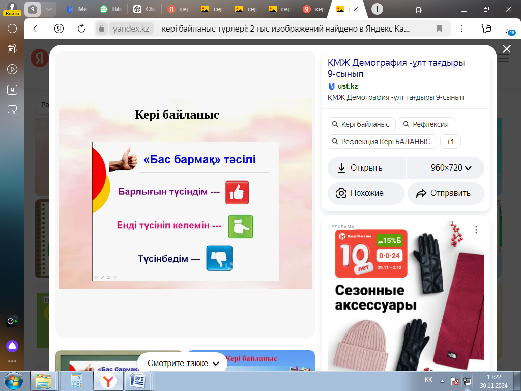
Task: Click the Похожие similar images button
Action: coord(366,193)
